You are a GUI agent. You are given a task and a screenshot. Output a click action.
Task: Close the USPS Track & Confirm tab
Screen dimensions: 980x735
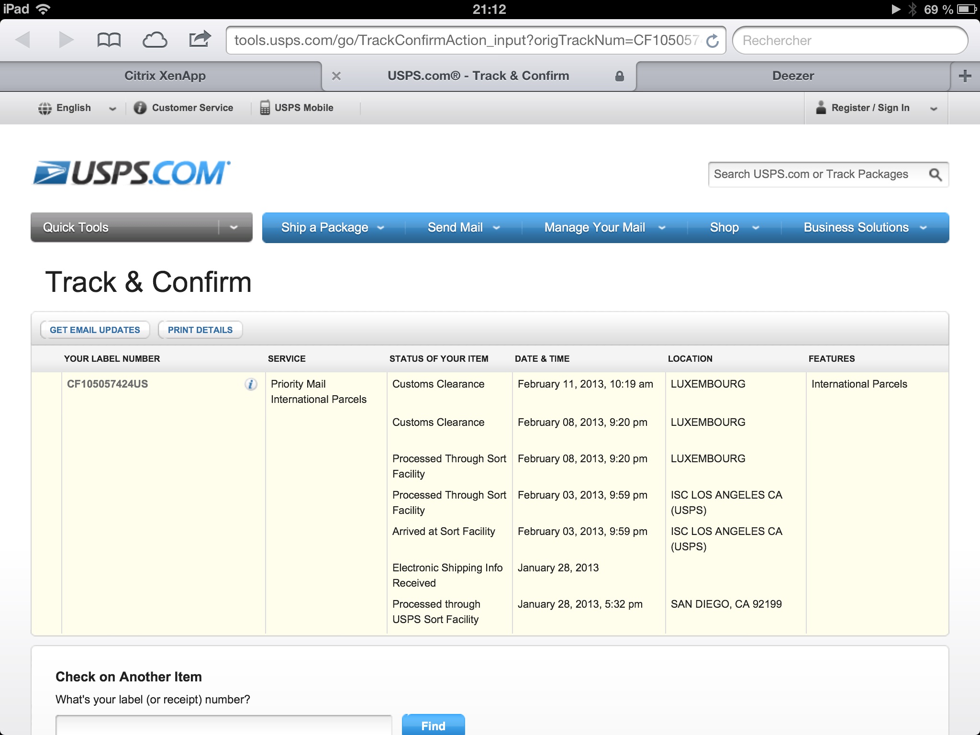pyautogui.click(x=336, y=76)
